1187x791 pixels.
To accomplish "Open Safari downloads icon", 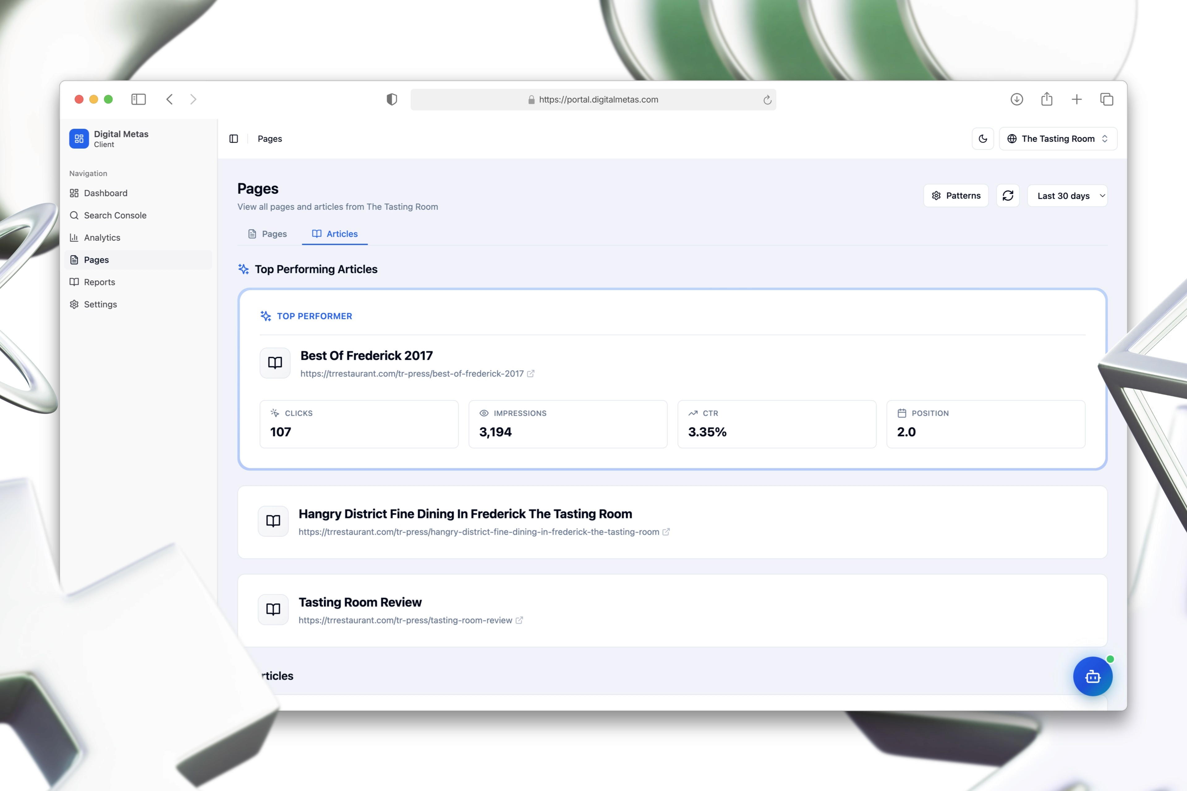I will 1016,99.
